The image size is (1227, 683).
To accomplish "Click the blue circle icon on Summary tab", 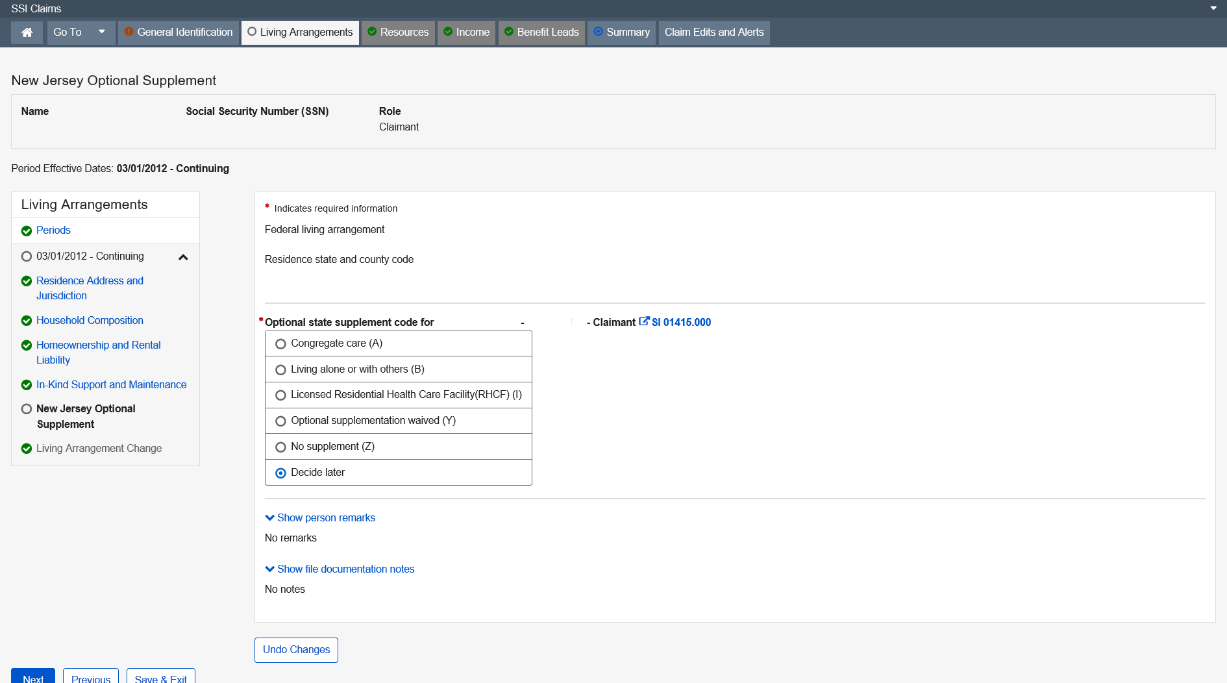I will pos(599,32).
